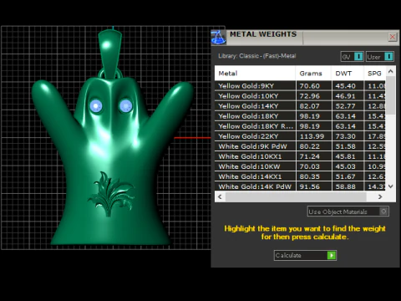Click the horizontal scrollbar thumb
The width and height of the screenshot is (401, 301).
point(296,196)
